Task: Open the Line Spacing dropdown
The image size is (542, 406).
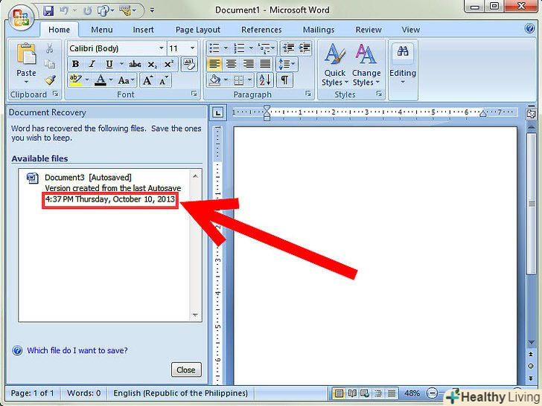Action: [287, 64]
